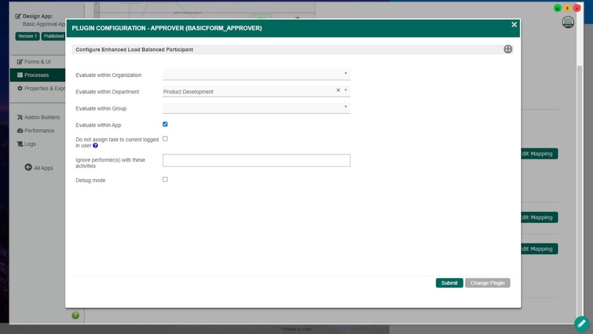This screenshot has height=334, width=593.
Task: Enable the Debug mode checkbox
Action: (165, 180)
